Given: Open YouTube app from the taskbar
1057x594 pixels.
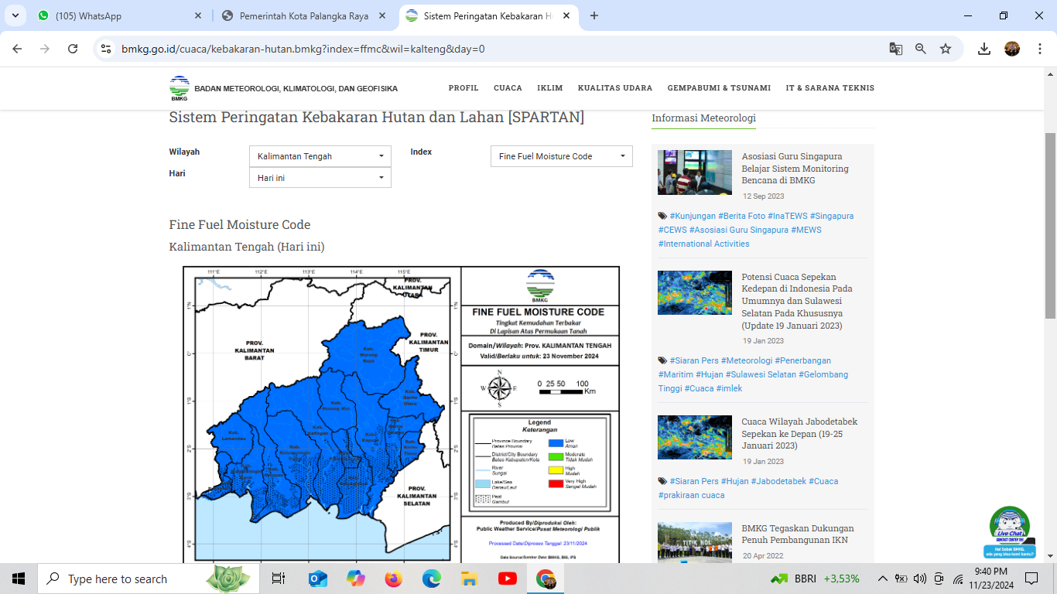Looking at the screenshot, I should point(508,579).
